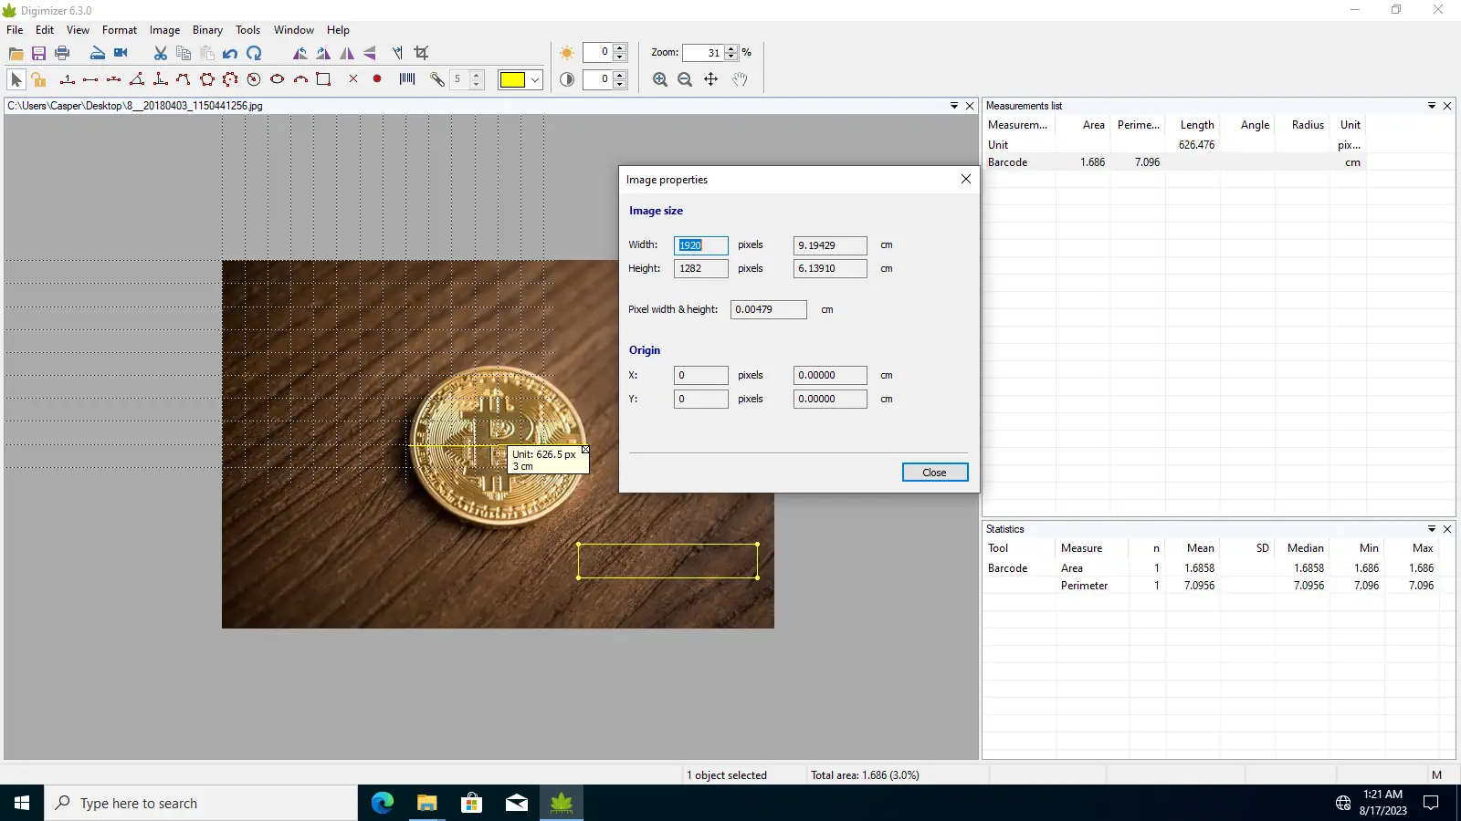Redo the last undone action
1461x821 pixels.
[254, 54]
